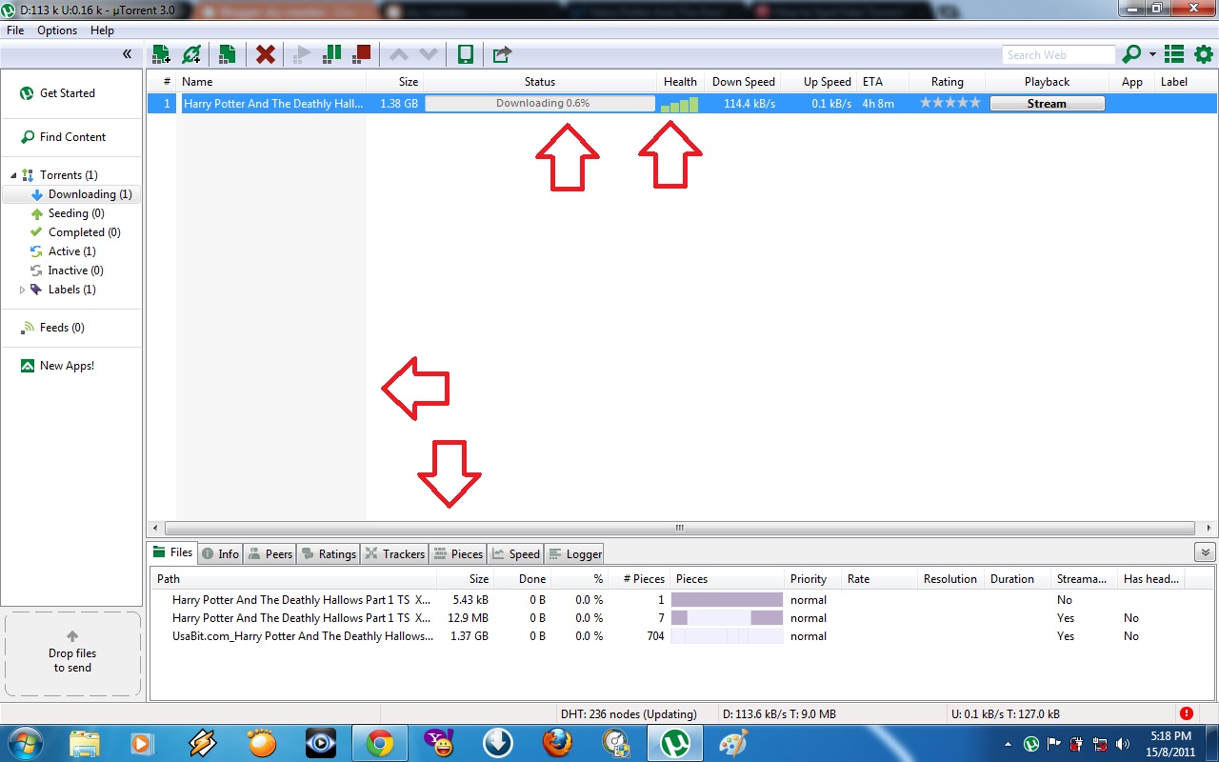Open Preferences via the gear icon
Image resolution: width=1219 pixels, height=762 pixels.
coord(1204,54)
